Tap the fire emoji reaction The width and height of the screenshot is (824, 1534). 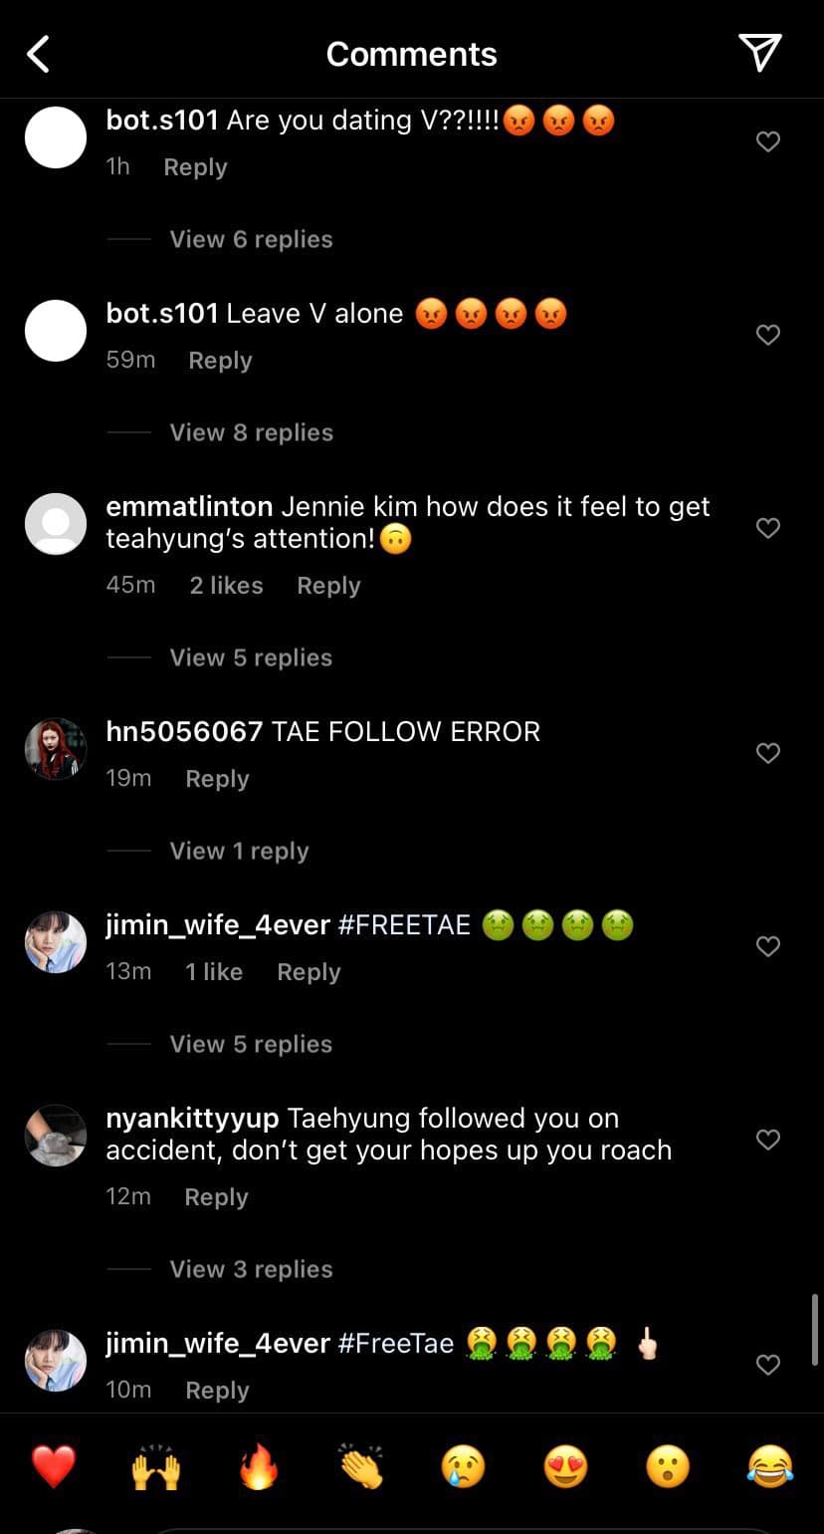[259, 1466]
